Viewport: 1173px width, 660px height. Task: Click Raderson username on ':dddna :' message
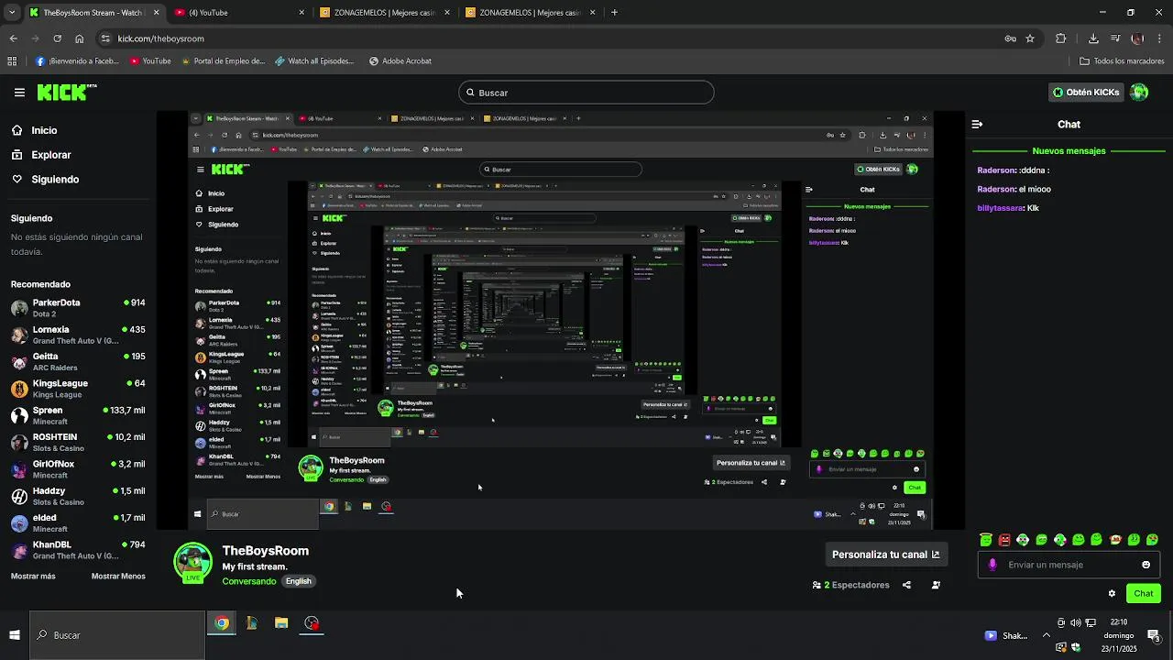tap(997, 170)
